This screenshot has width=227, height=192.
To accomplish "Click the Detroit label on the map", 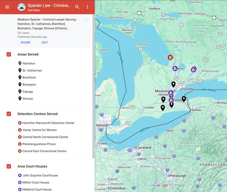I will click(102, 125).
